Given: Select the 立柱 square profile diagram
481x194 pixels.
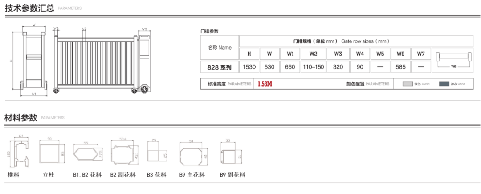Looking at the screenshot, I should coord(50,153).
